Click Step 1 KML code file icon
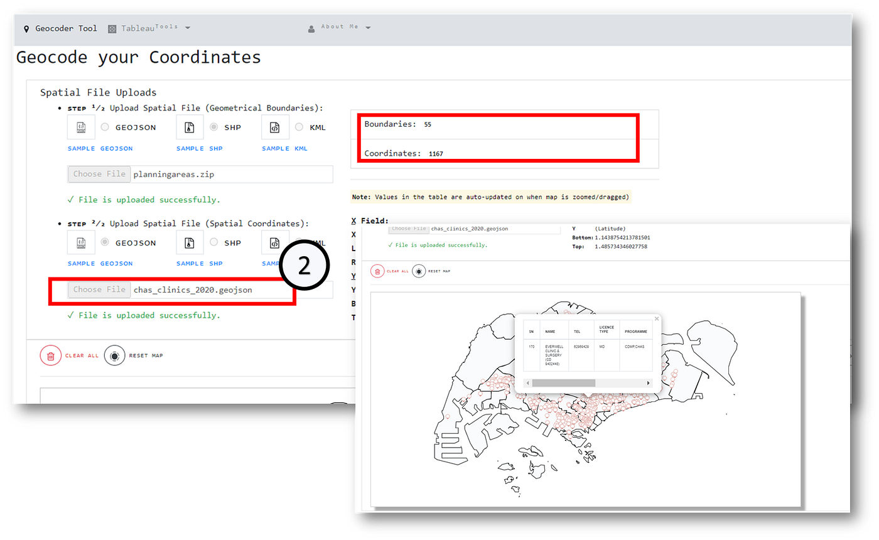The height and width of the screenshot is (540, 879). click(x=275, y=127)
